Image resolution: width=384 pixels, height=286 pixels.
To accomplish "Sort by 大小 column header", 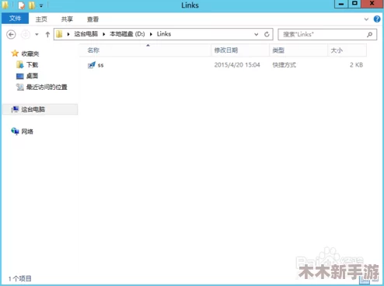I will (x=347, y=50).
